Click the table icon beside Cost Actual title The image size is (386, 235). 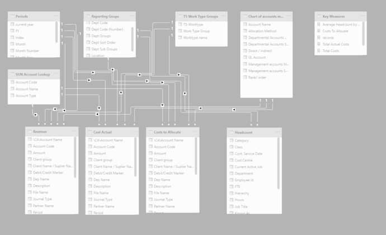[x=90, y=132]
